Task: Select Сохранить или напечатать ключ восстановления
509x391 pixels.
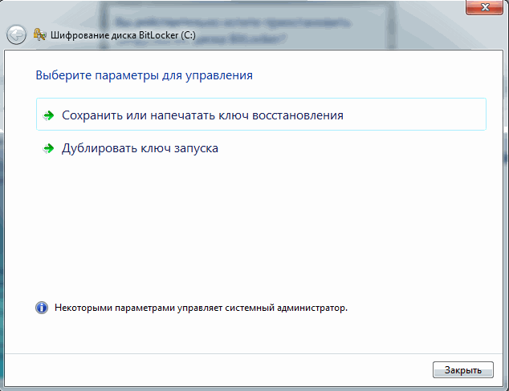Action: [x=202, y=115]
